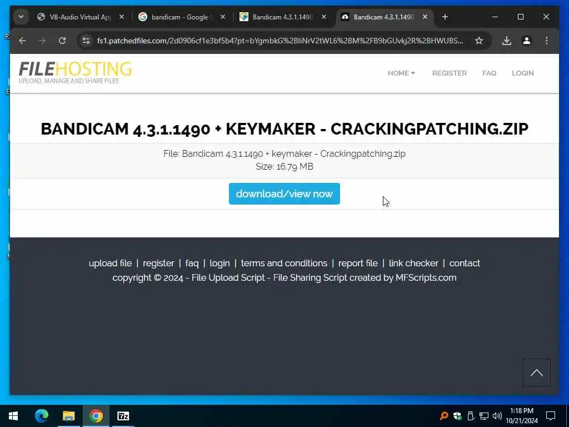Click the FILEHOSTING logo
569x427 pixels.
click(x=75, y=73)
